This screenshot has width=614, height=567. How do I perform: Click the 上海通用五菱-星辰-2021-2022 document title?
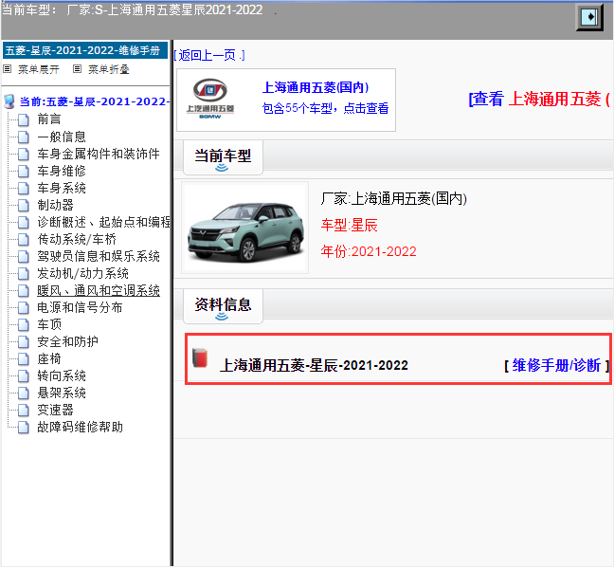click(314, 366)
